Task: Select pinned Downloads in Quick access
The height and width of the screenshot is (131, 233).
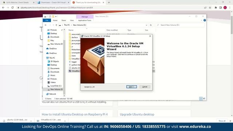Action: (55, 37)
